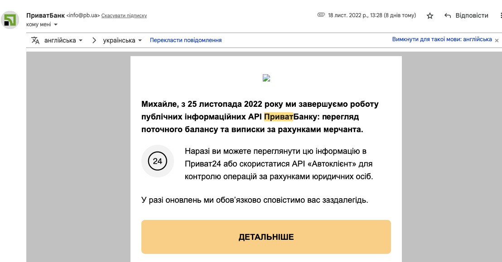Click the highlighted word 'Приват' in heading

(x=278, y=117)
